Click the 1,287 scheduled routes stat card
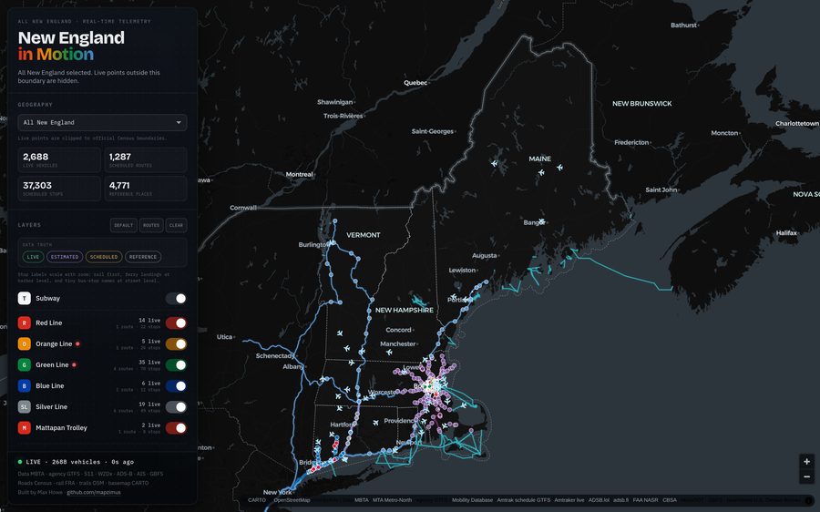 (146, 159)
